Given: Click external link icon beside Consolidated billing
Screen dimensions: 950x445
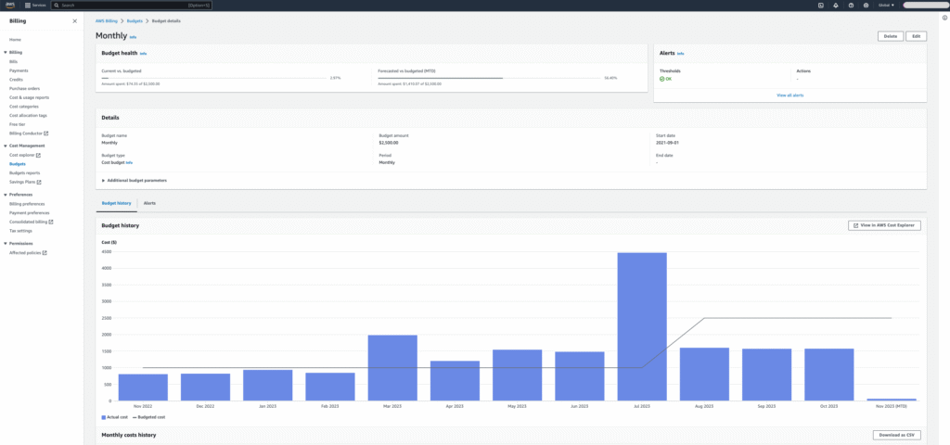Looking at the screenshot, I should point(51,222).
